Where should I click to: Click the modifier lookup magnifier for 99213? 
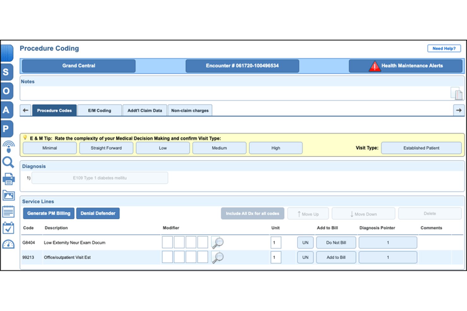coord(217,257)
